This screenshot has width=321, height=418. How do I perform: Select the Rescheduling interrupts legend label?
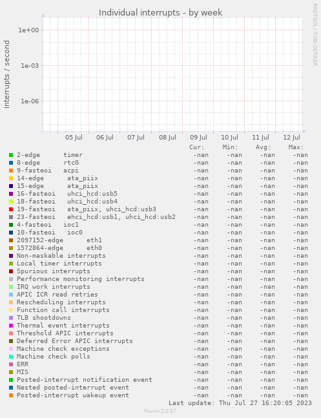click(61, 302)
